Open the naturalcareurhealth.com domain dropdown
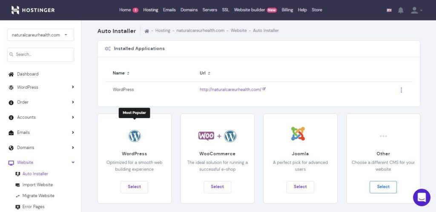This screenshot has height=212, width=436. point(40,35)
